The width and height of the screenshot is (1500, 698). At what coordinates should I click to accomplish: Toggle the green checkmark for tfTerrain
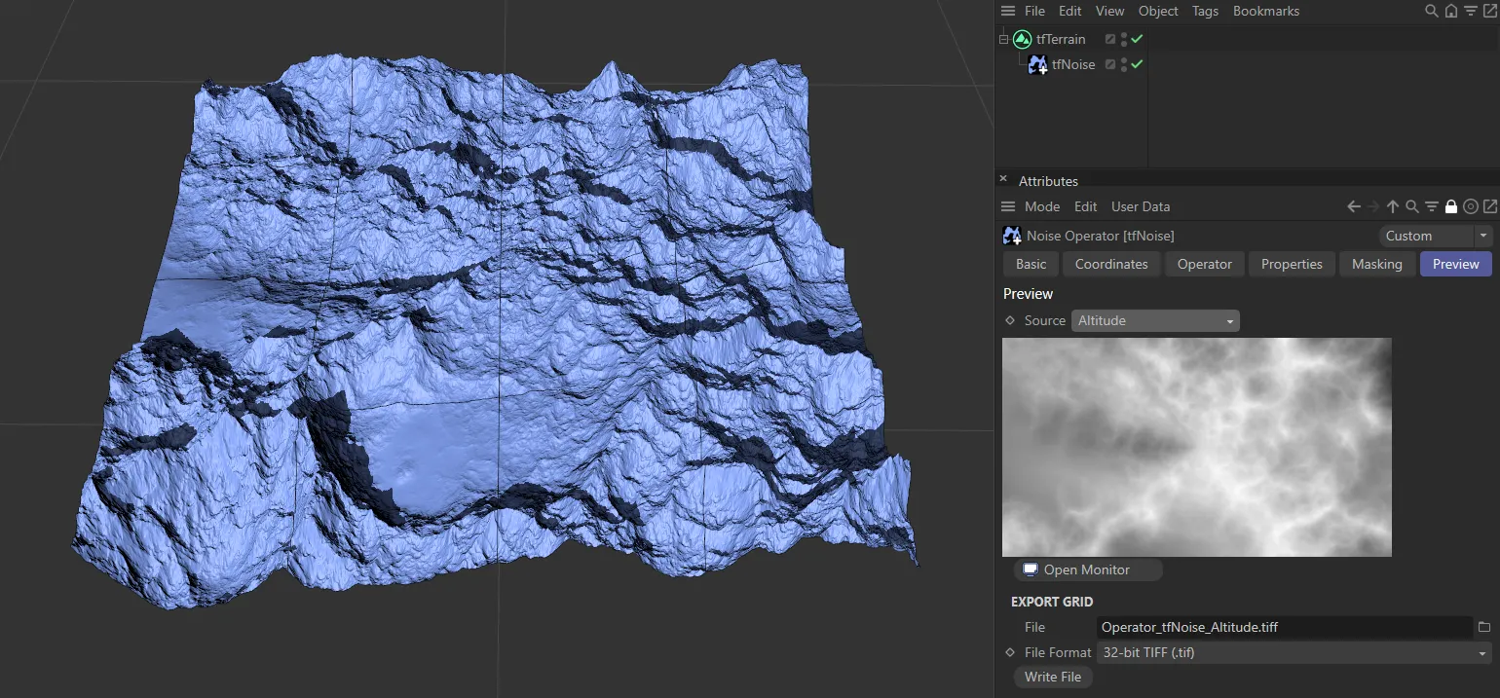1137,40
